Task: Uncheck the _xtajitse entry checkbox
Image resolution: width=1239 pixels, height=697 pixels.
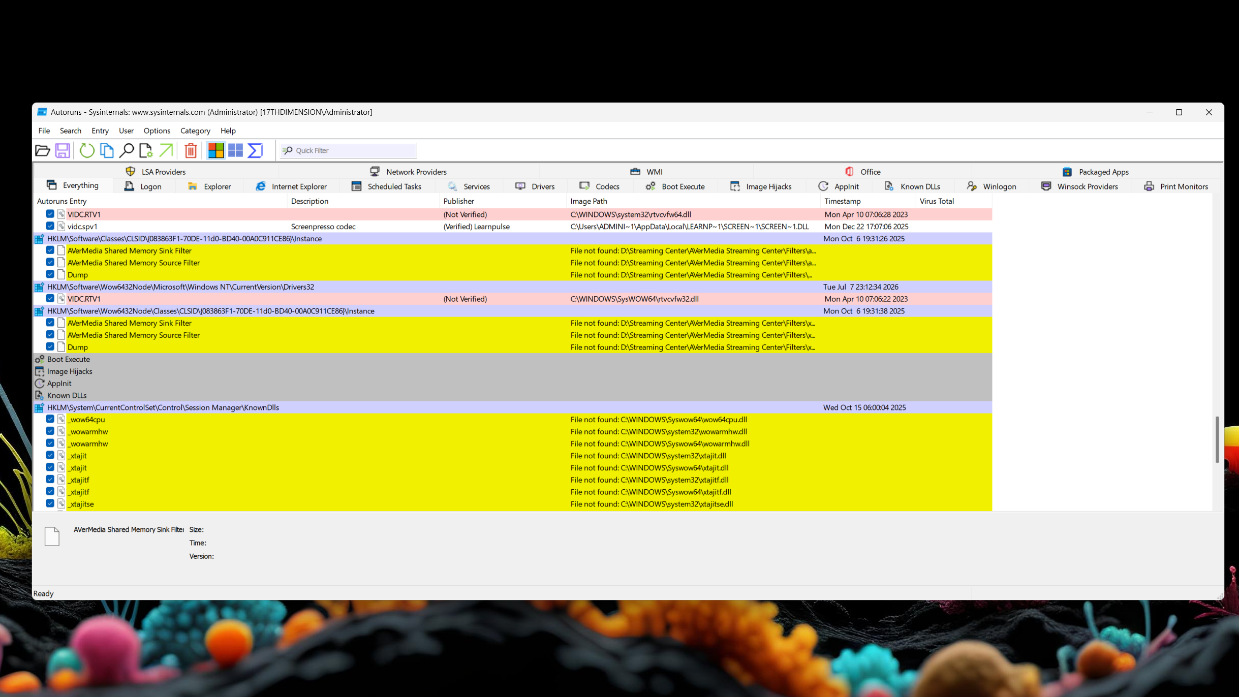Action: [50, 503]
